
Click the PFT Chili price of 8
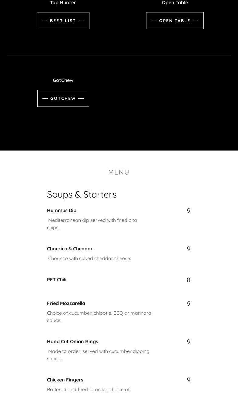(189, 280)
